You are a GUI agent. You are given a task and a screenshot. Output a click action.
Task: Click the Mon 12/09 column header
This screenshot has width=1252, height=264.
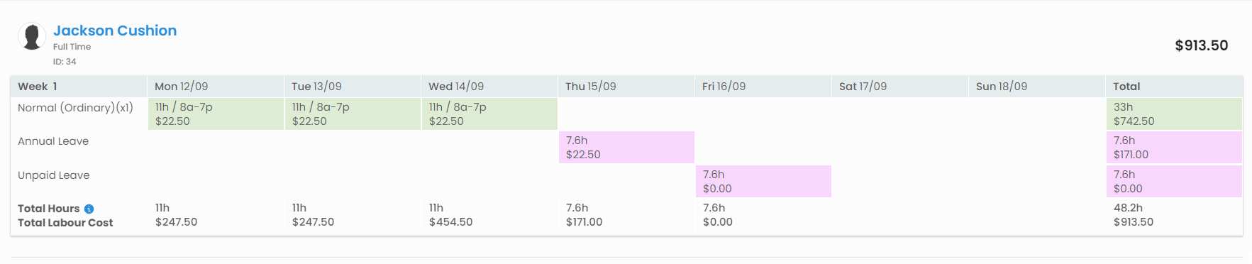(x=182, y=87)
